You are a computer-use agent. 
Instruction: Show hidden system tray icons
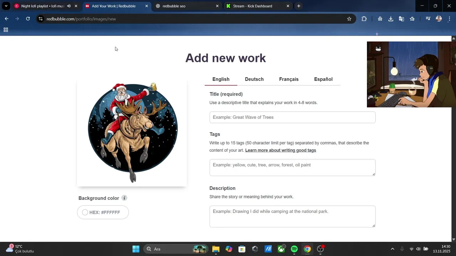click(393, 249)
